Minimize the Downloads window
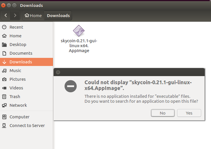The image size is (211, 149). (9, 5)
